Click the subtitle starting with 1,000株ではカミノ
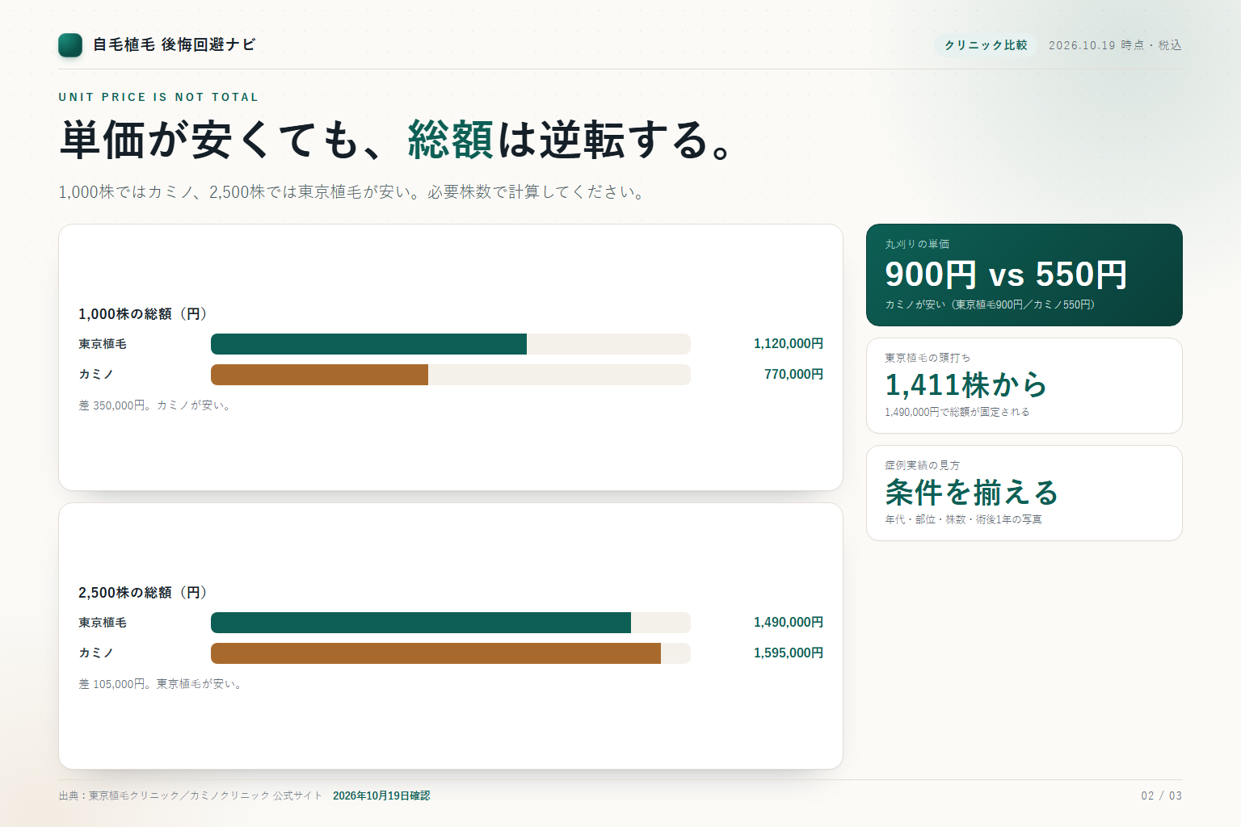 (x=351, y=192)
